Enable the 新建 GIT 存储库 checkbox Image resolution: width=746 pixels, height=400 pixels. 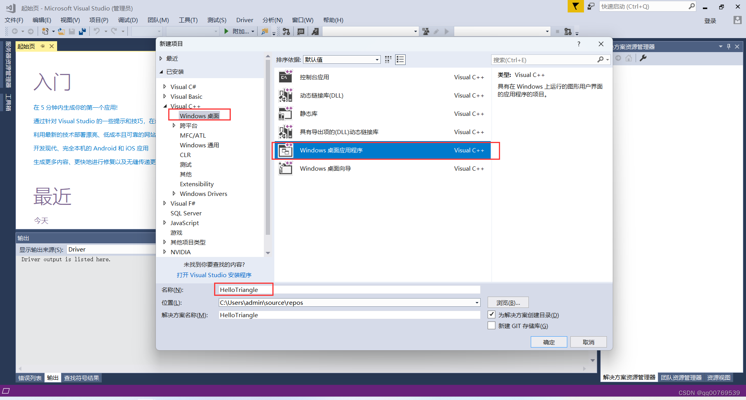coord(492,325)
